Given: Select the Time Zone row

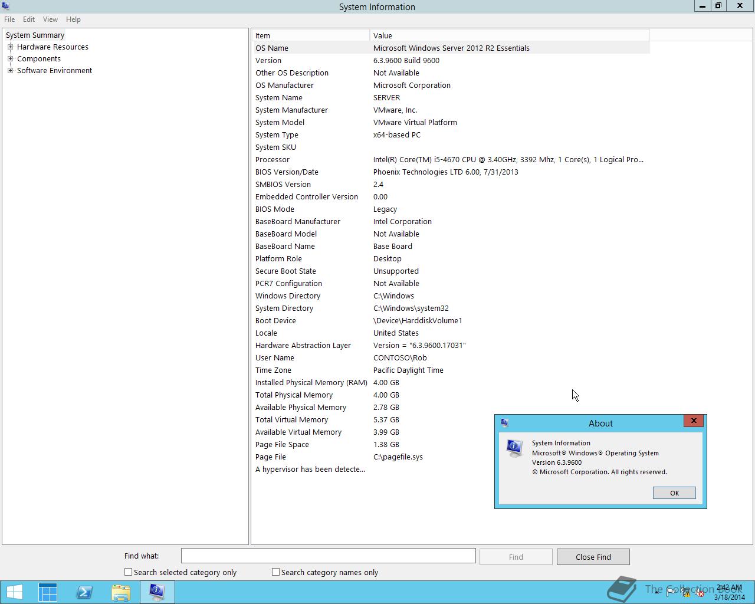Looking at the screenshot, I should tap(451, 370).
